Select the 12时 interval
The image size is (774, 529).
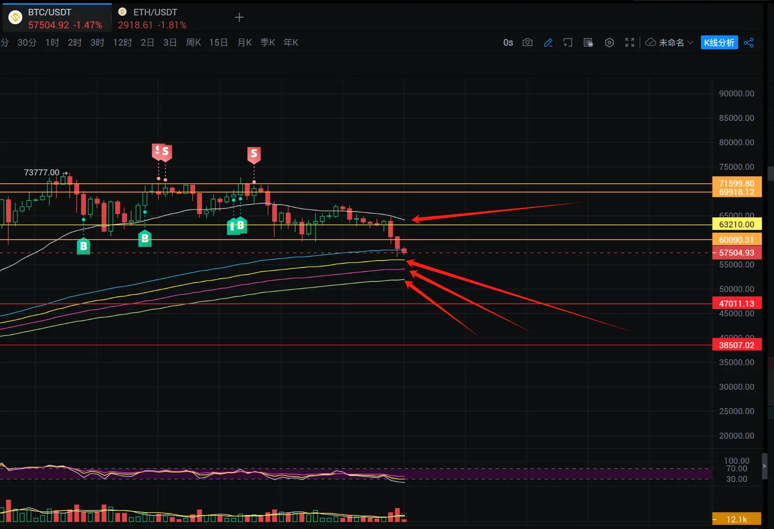point(122,42)
